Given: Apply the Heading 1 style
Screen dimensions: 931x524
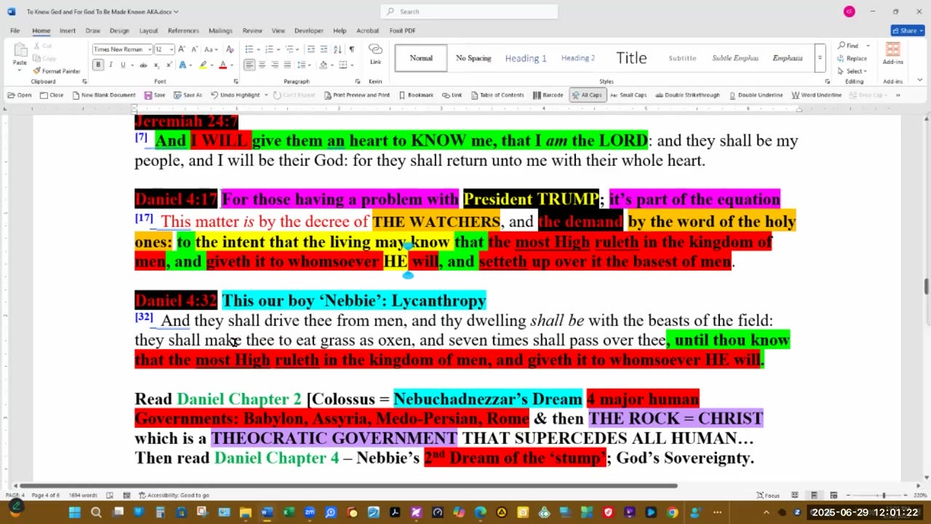Looking at the screenshot, I should click(526, 58).
